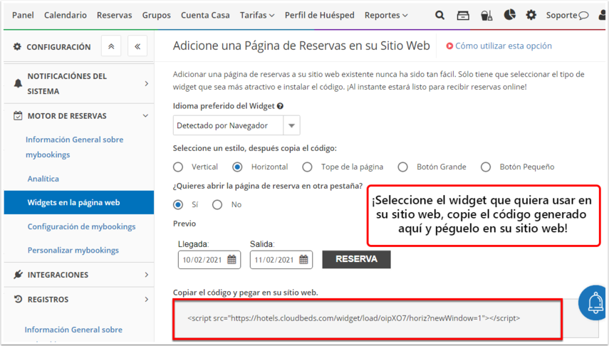Click the play icon beside Cómo utilizar
This screenshot has height=346, width=609.
pos(449,46)
